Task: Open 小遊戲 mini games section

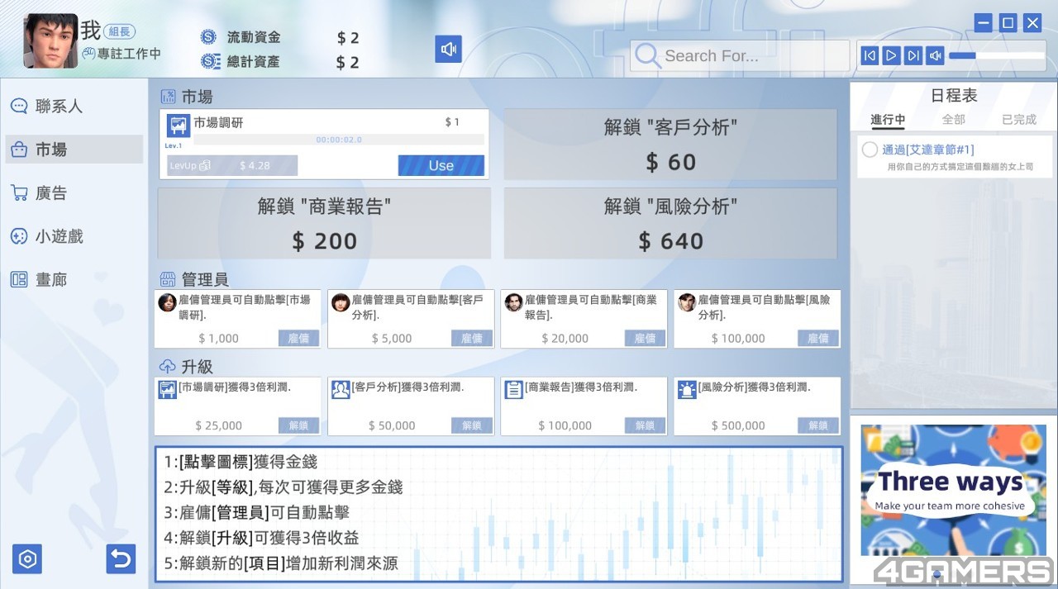Action: coord(58,236)
